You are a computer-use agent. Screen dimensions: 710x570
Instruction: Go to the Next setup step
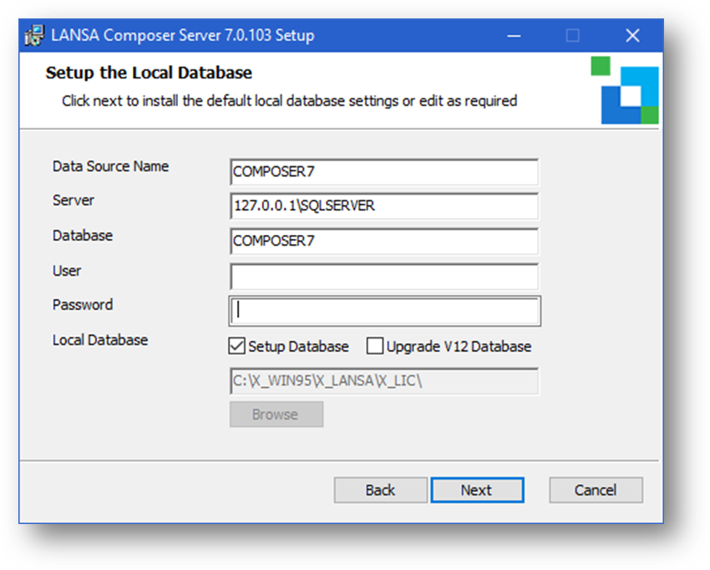point(477,490)
